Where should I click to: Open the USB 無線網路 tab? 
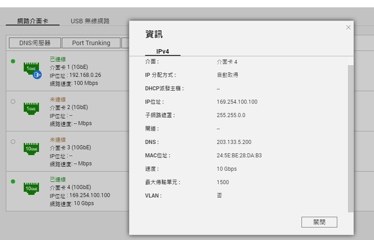pos(90,21)
